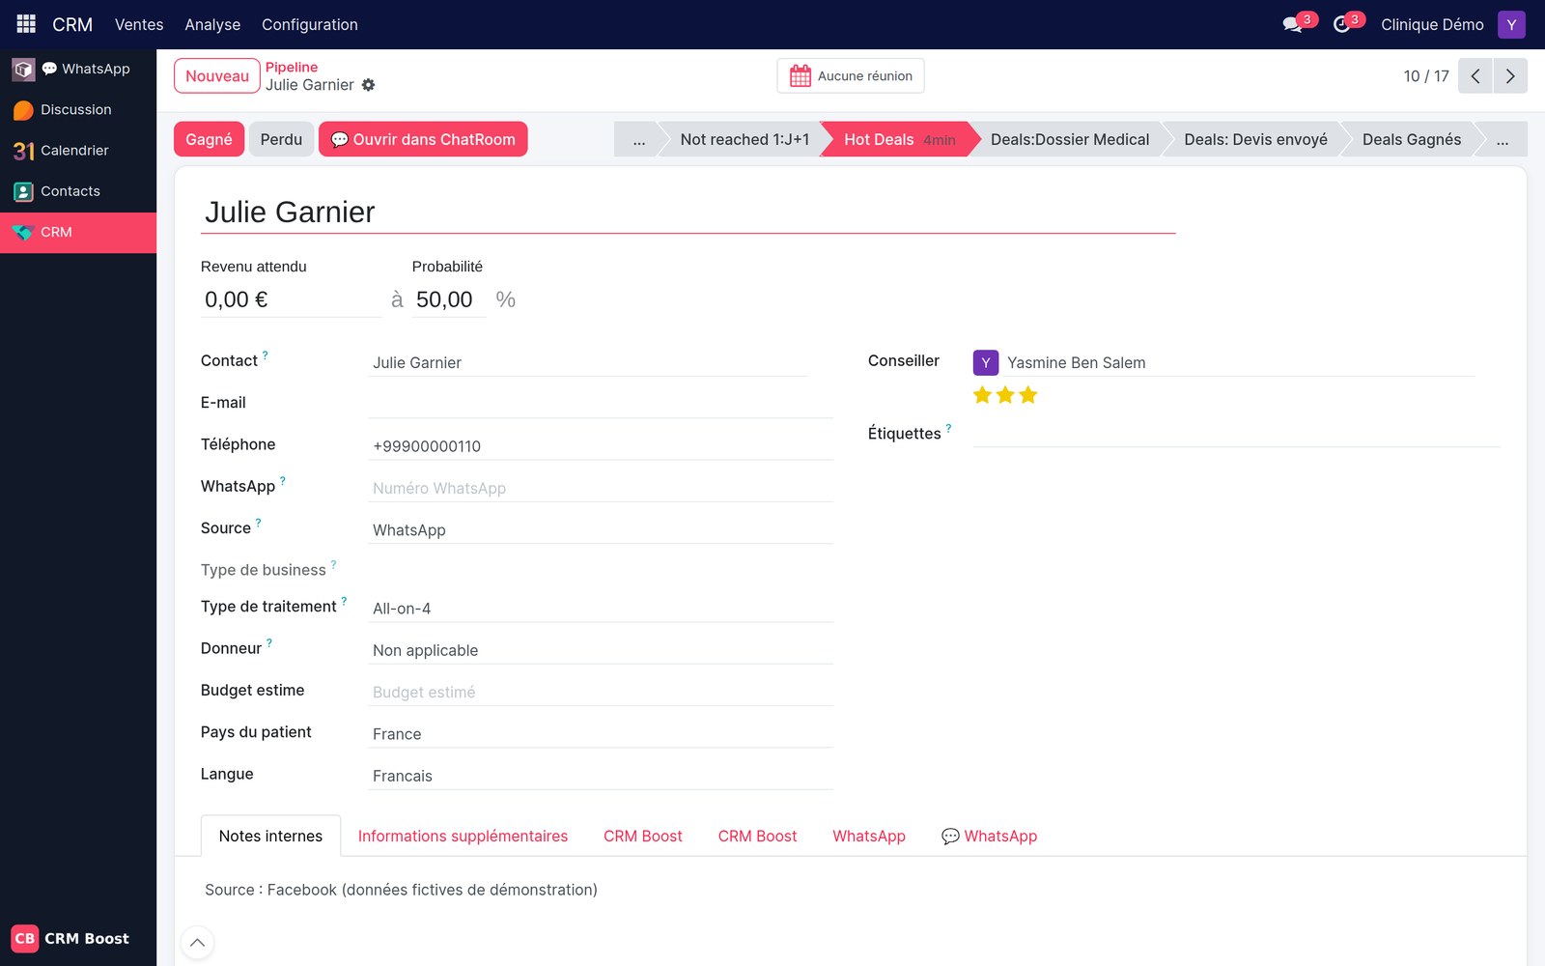Go to next record arrow

[1510, 76]
